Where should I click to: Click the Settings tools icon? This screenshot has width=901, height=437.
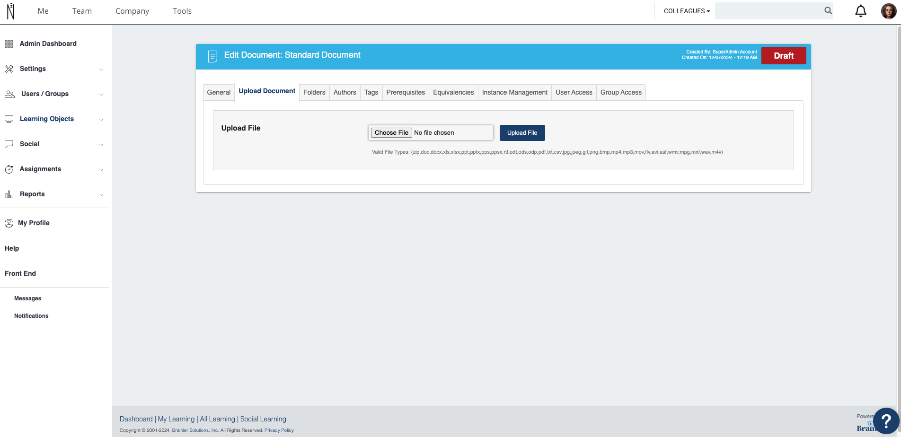click(9, 69)
